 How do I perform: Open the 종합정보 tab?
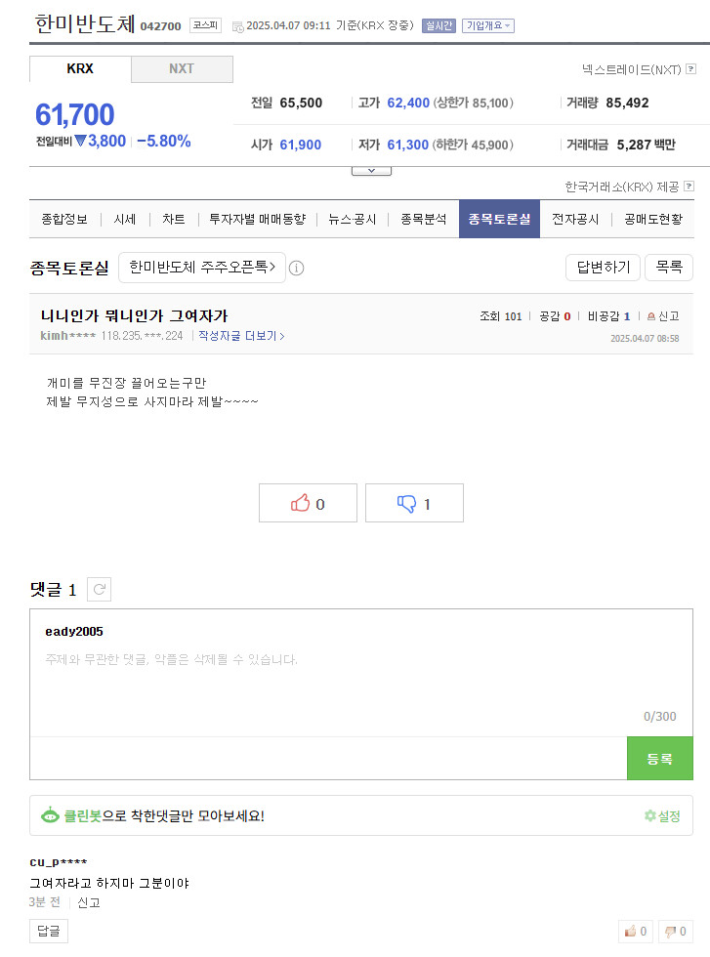click(64, 219)
